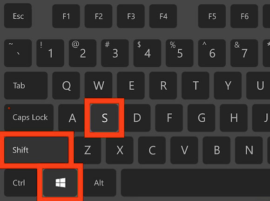Click the Q key
Viewport: 270px width, 201px height.
pos(66,85)
